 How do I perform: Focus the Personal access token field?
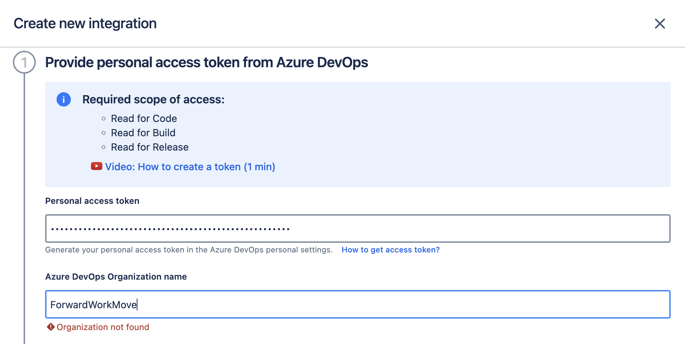pos(465,228)
